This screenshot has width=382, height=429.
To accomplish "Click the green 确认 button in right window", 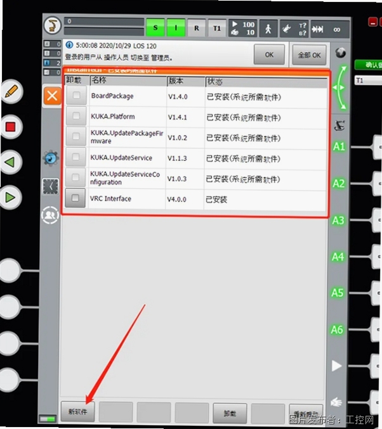I will point(368,65).
